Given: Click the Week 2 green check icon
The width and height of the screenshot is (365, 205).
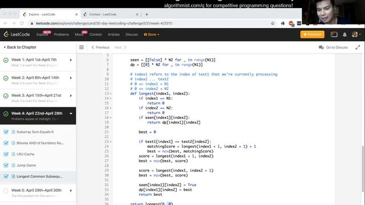Looking at the screenshot, I should 6,78.
